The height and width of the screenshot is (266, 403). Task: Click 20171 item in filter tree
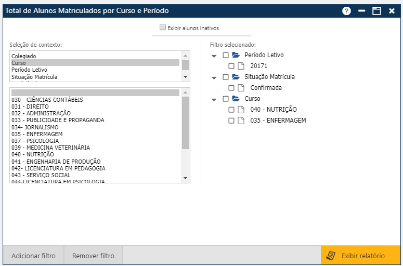point(259,66)
